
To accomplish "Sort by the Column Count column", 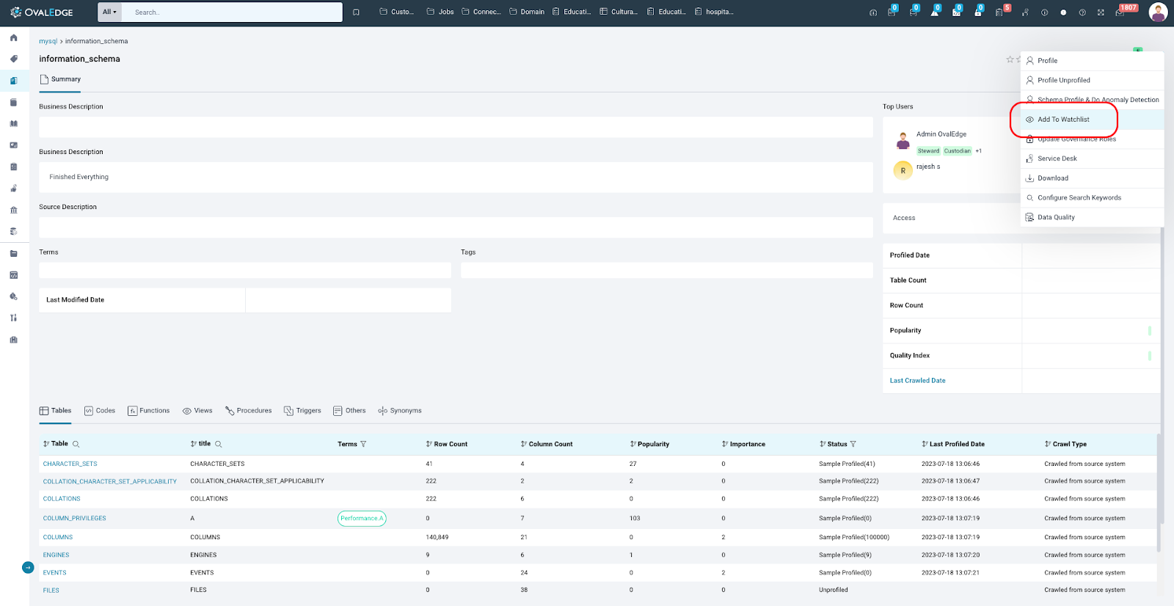I will [546, 444].
